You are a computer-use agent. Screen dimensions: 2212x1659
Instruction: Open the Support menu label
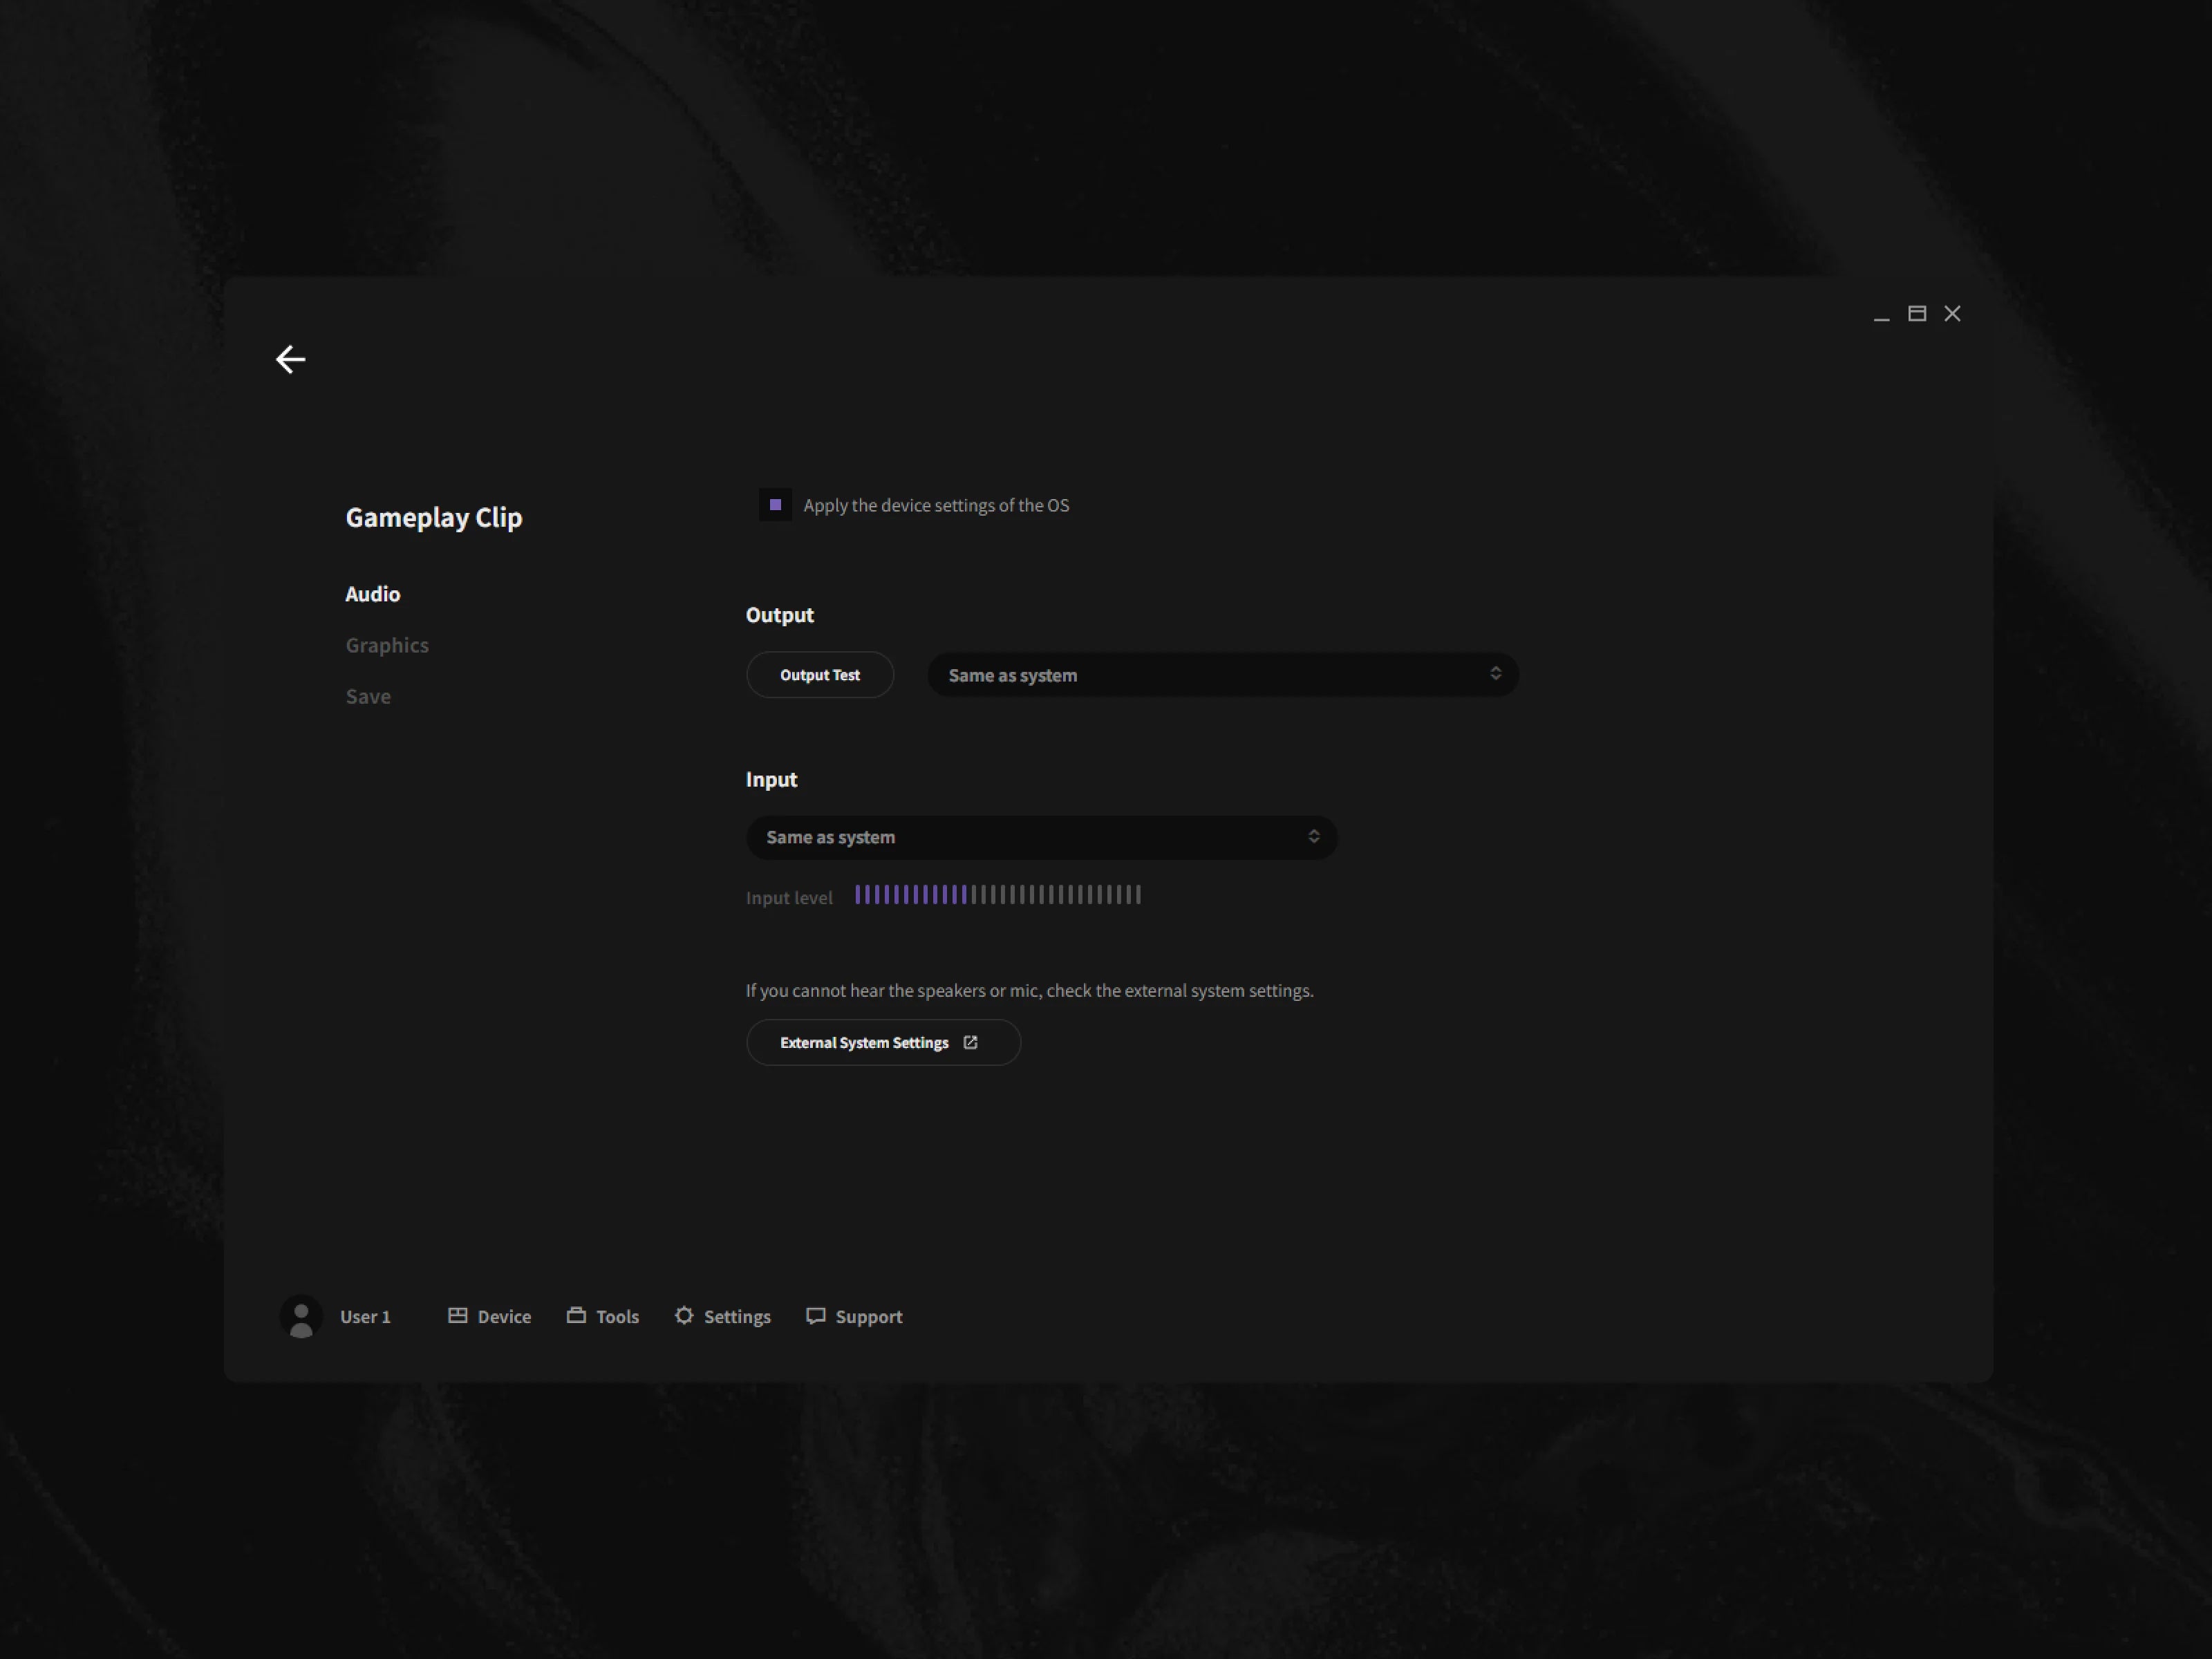tap(869, 1316)
